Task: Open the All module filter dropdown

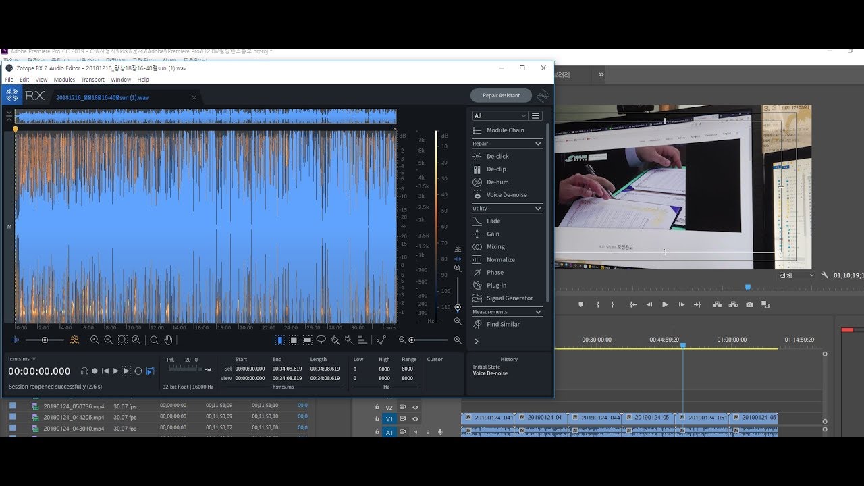Action: (500, 115)
